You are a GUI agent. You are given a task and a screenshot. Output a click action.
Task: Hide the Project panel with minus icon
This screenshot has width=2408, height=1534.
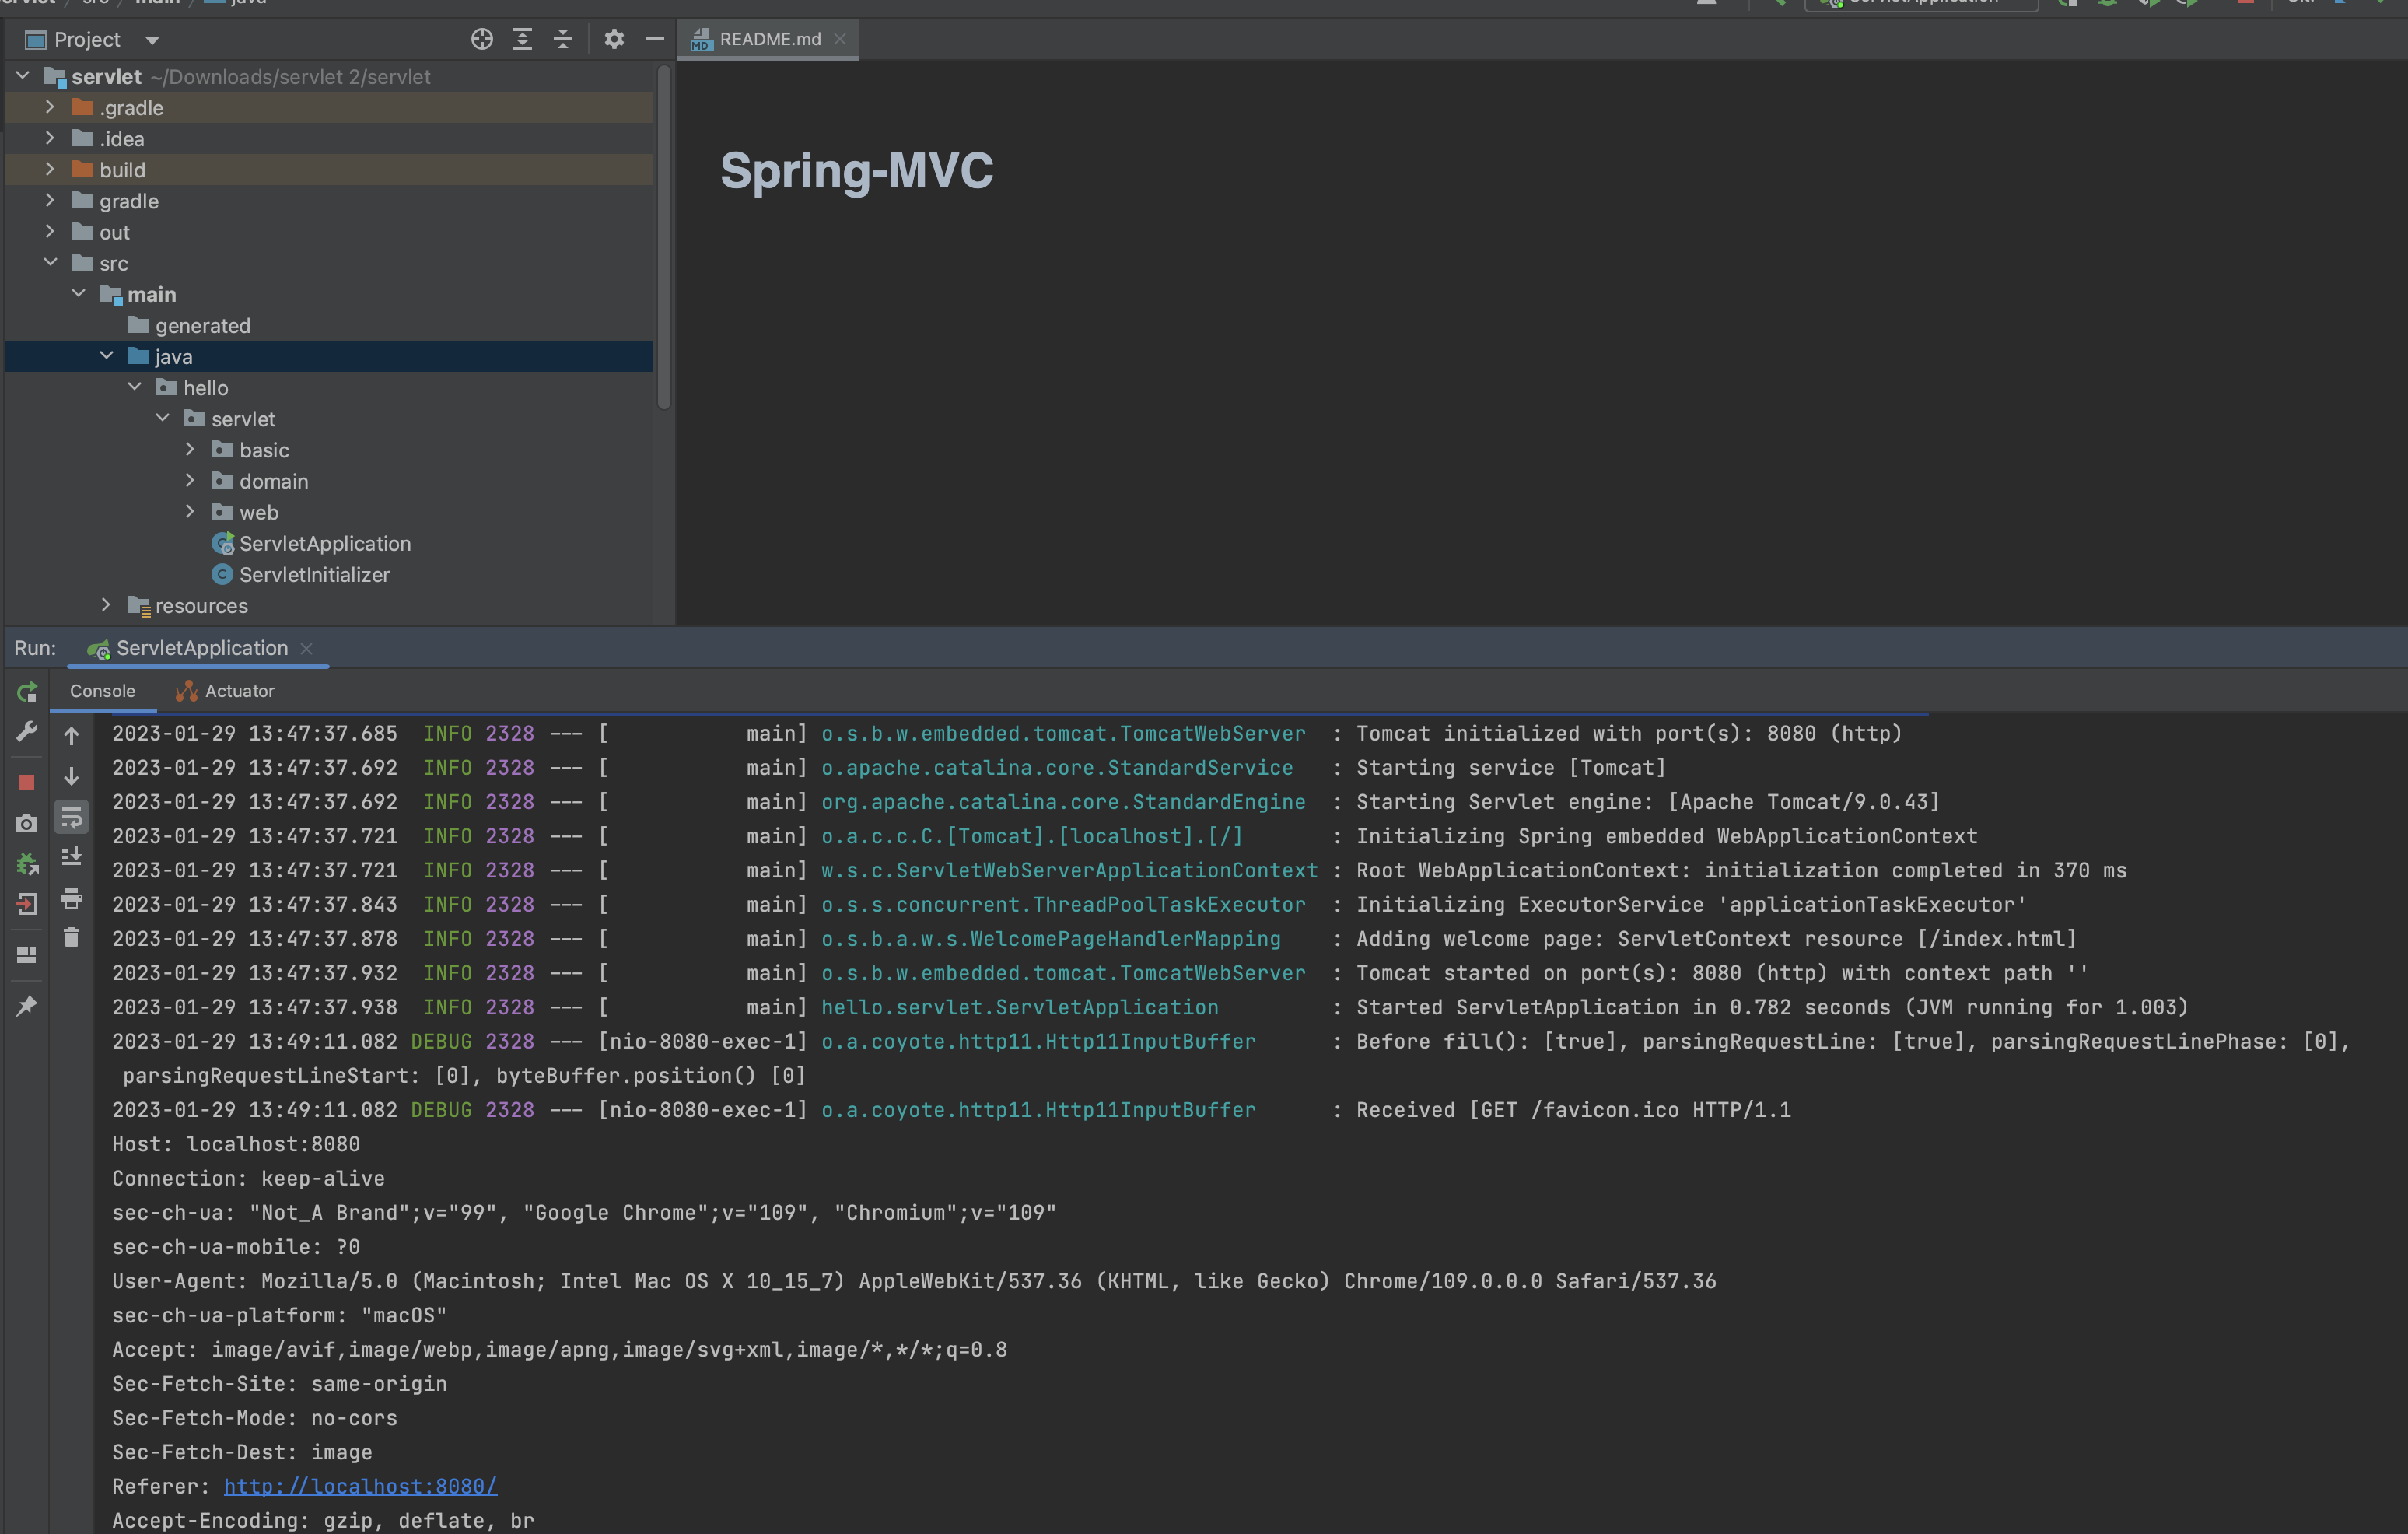[655, 39]
